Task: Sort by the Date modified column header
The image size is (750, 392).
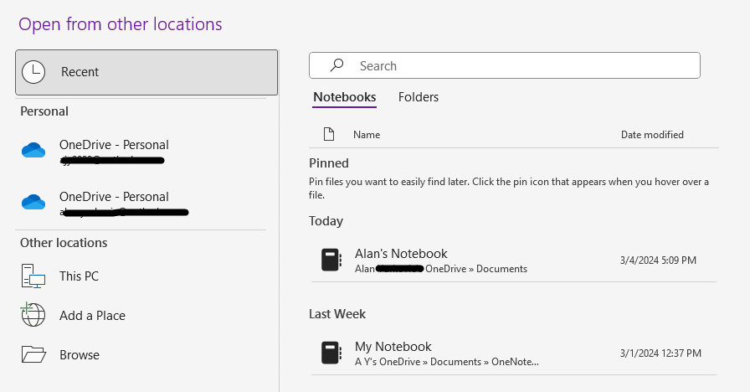Action: tap(652, 135)
